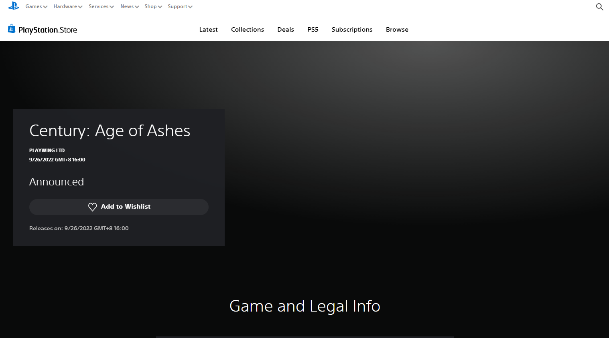Expand the Shop dropdown menu
The image size is (609, 338).
(x=153, y=6)
